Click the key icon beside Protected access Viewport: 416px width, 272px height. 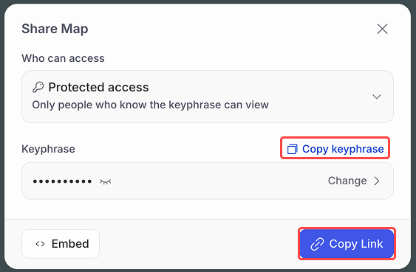(38, 87)
